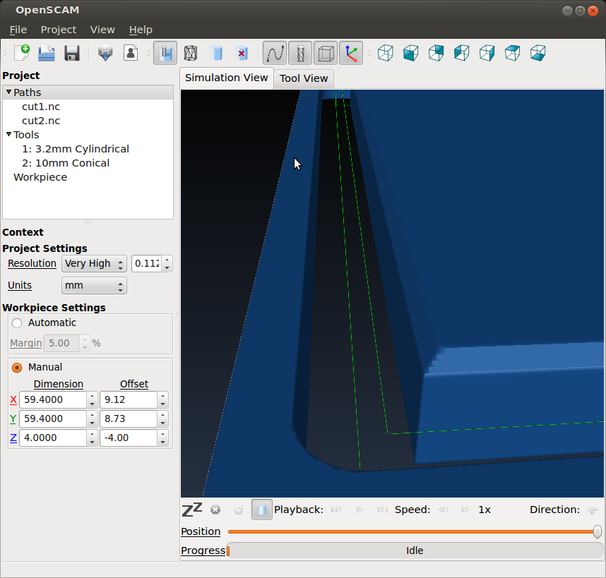Open the Project menu
This screenshot has height=578, width=606.
pyautogui.click(x=58, y=30)
